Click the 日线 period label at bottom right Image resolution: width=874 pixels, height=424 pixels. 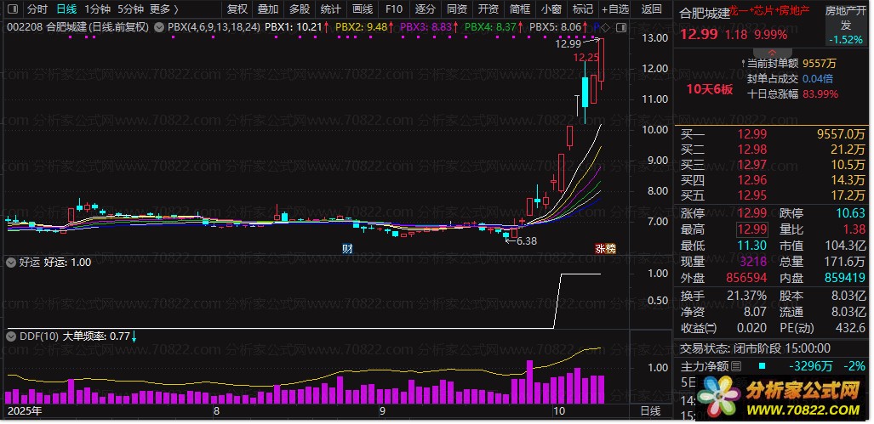coord(650,411)
